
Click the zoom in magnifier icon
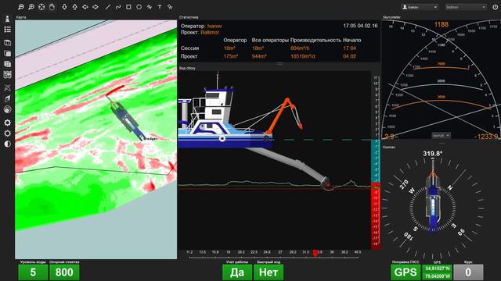31,7
